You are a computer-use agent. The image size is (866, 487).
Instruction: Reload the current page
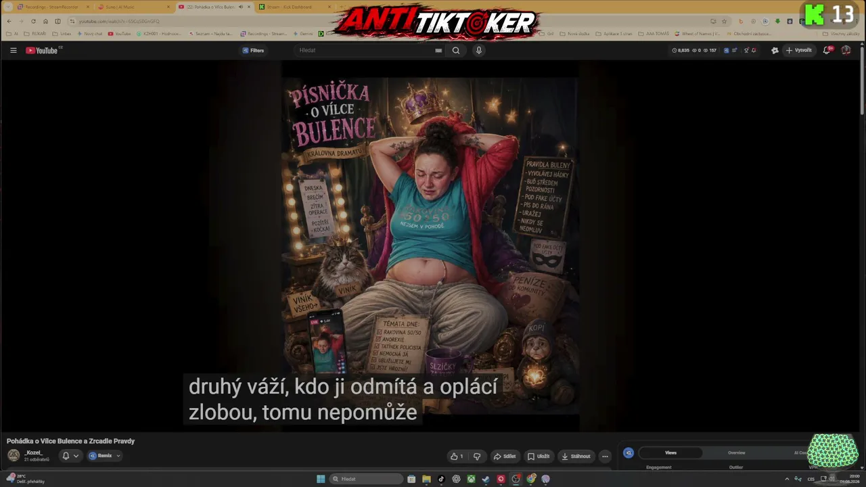pos(33,21)
